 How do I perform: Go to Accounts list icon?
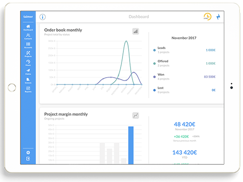pyautogui.click(x=28, y=45)
